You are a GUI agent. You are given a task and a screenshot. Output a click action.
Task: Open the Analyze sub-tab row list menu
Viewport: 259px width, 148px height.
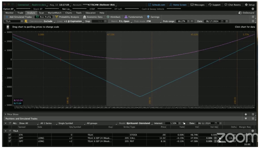click(x=253, y=17)
